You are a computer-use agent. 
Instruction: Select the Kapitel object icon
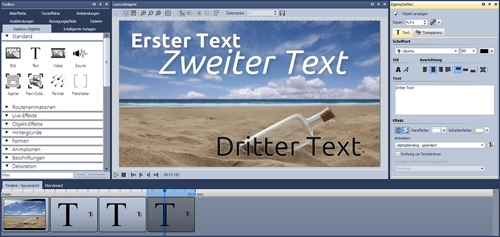coord(13,81)
